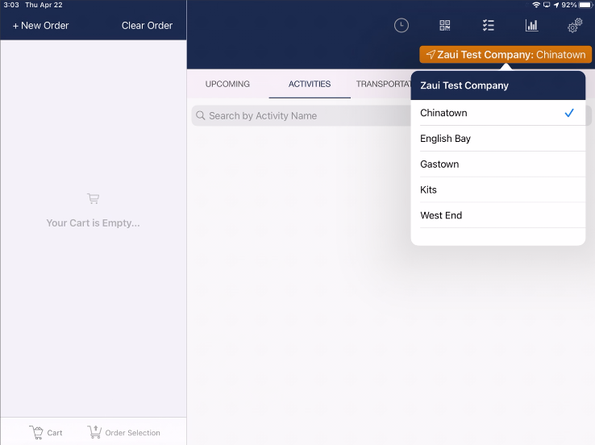Focus the Search by Activity Name field
The image size is (595, 445).
tap(302, 116)
